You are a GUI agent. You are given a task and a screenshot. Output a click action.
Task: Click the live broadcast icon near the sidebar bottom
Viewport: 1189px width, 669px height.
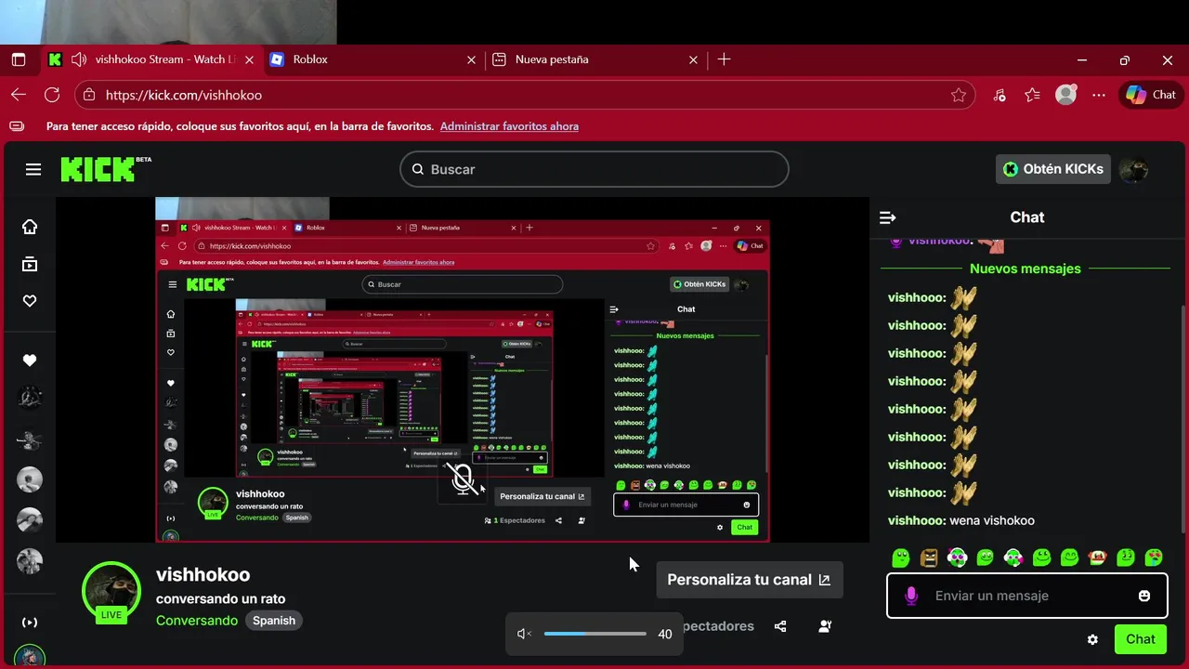coord(30,622)
